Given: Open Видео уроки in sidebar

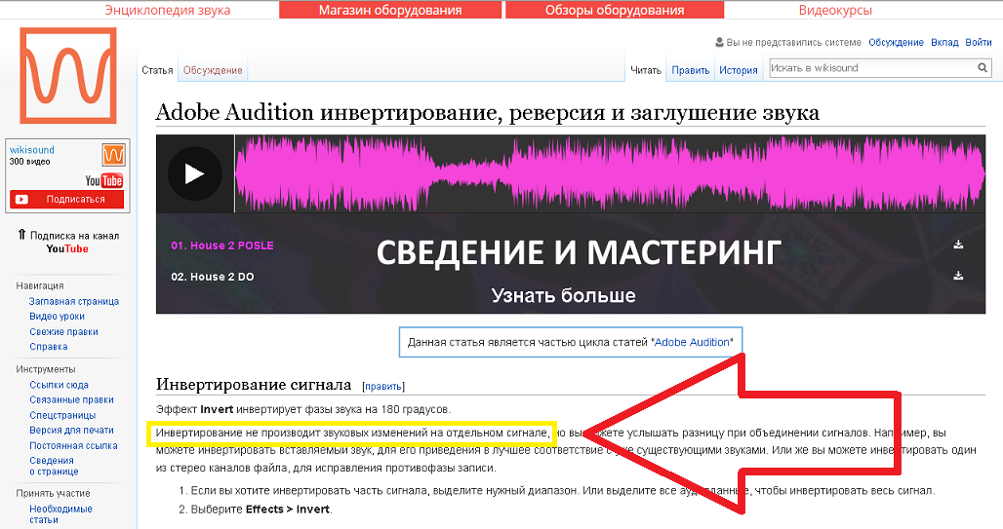Looking at the screenshot, I should coord(57,317).
